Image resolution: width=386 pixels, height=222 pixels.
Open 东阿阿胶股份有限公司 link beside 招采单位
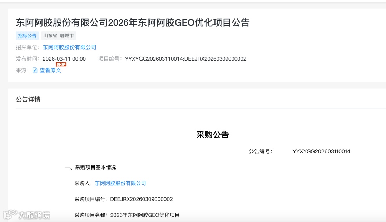69,47
